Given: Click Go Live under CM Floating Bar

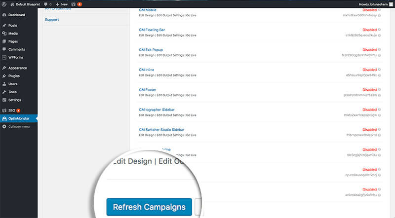Looking at the screenshot, I should 191,35.
